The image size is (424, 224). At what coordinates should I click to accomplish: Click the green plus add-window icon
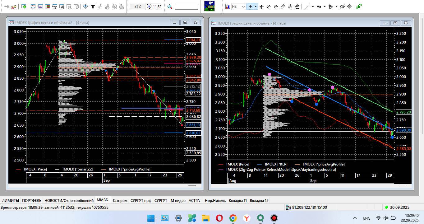24,7
